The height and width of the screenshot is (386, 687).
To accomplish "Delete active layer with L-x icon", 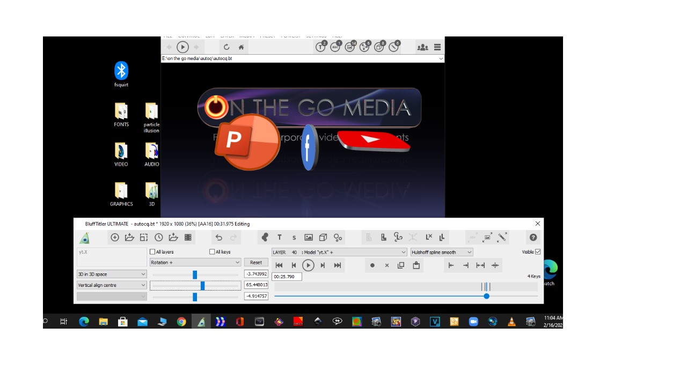I will coord(429,237).
